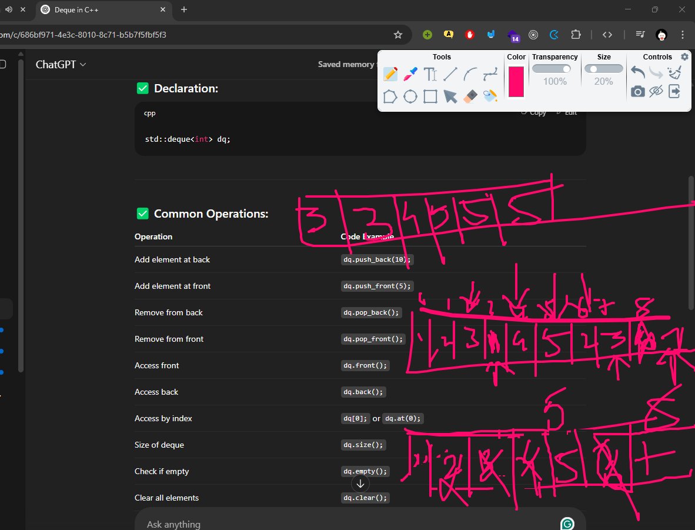
Task: Click the dq.at(0); code snippet
Action: click(403, 418)
